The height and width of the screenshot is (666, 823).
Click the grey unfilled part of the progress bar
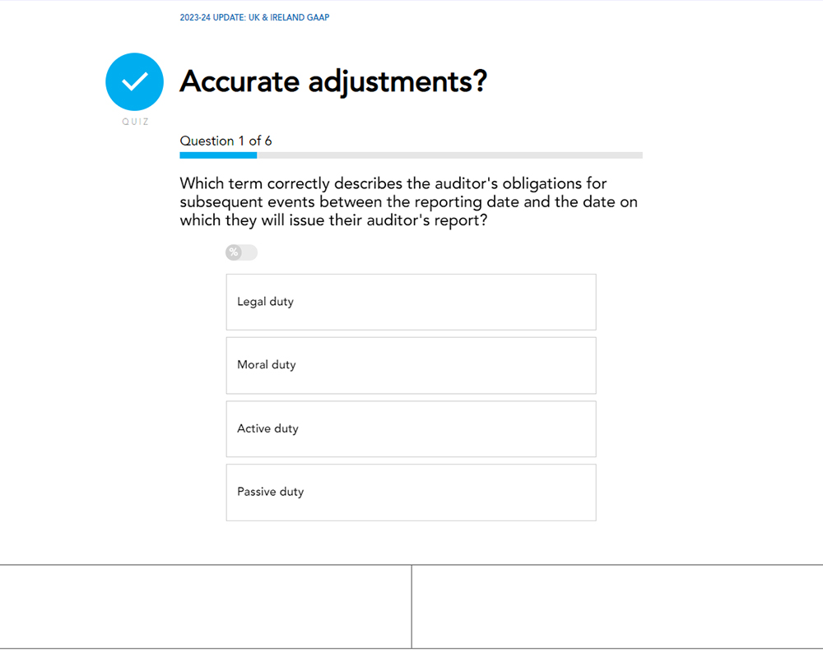pos(450,155)
